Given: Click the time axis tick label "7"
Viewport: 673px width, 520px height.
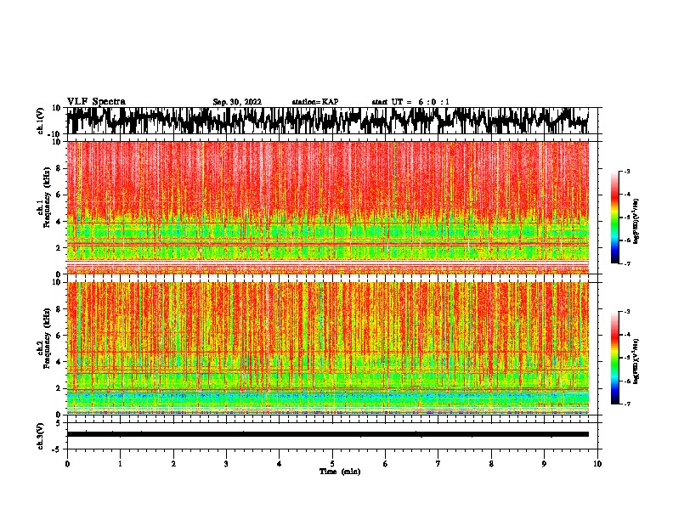Looking at the screenshot, I should 438,464.
